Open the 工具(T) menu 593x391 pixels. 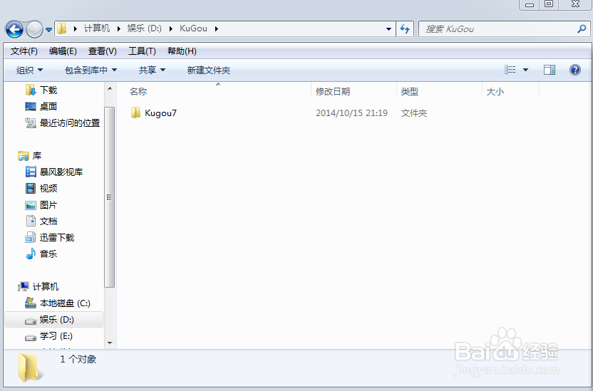click(142, 51)
